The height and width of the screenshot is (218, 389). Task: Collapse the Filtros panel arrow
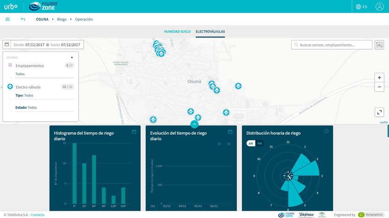72,57
